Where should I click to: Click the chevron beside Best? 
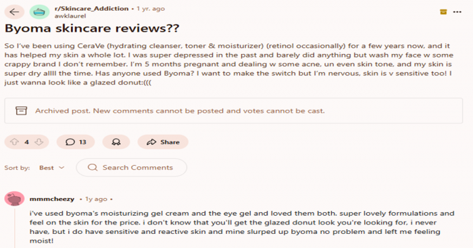[x=61, y=168]
